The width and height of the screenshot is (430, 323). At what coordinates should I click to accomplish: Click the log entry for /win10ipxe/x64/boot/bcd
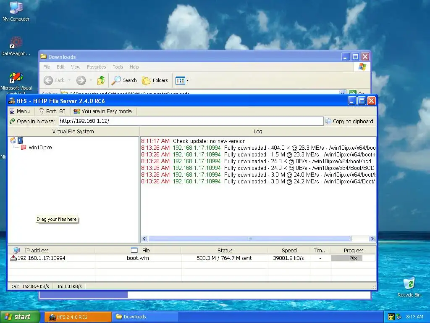[258, 161]
